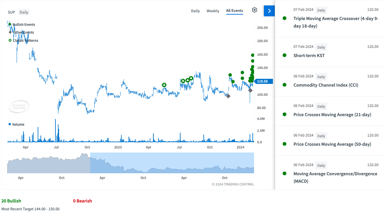This screenshot has height=213, width=385.
Task: Open the Short-term KST event
Action: (309, 55)
